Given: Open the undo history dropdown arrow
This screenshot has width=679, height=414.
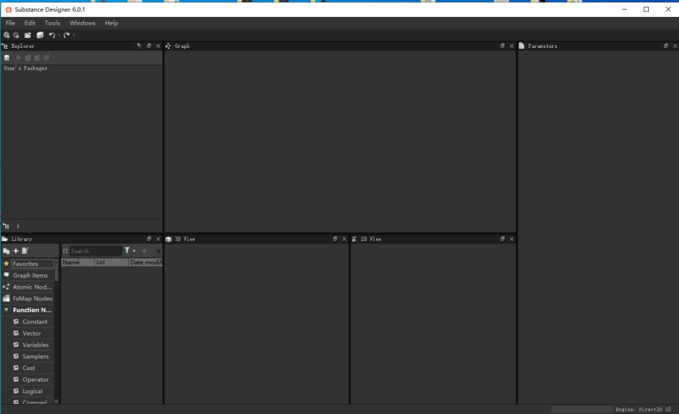Looking at the screenshot, I should 59,35.
